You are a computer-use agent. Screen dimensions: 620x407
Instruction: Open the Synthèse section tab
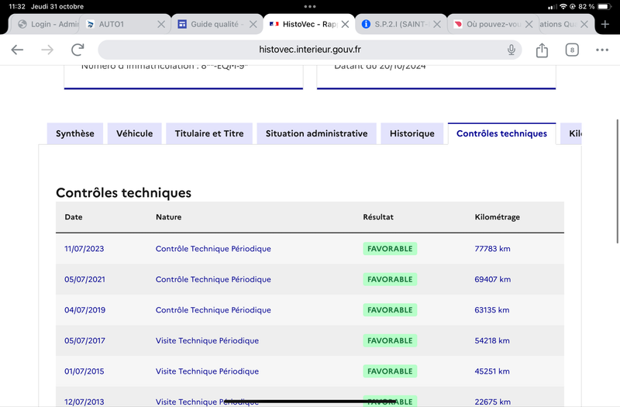(75, 133)
